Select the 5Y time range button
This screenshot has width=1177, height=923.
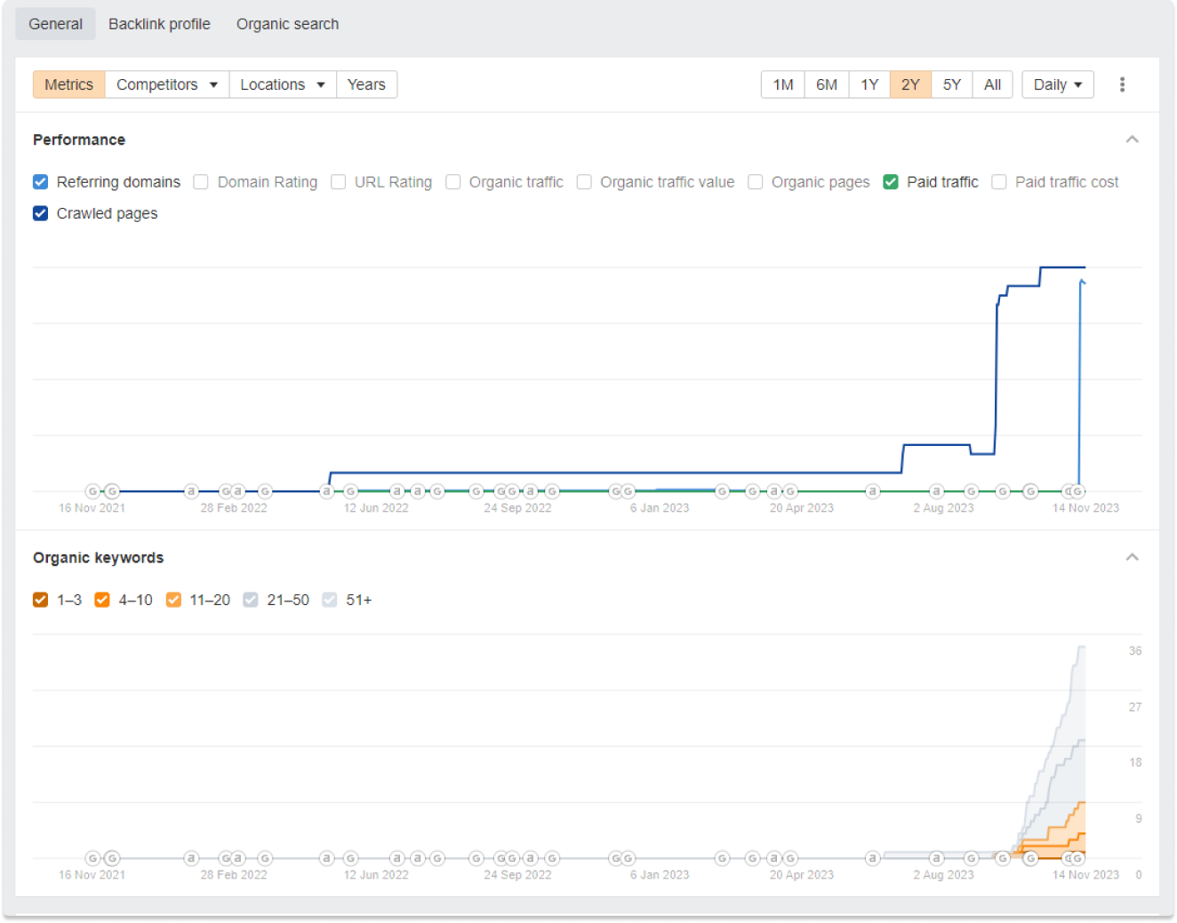pyautogui.click(x=951, y=84)
